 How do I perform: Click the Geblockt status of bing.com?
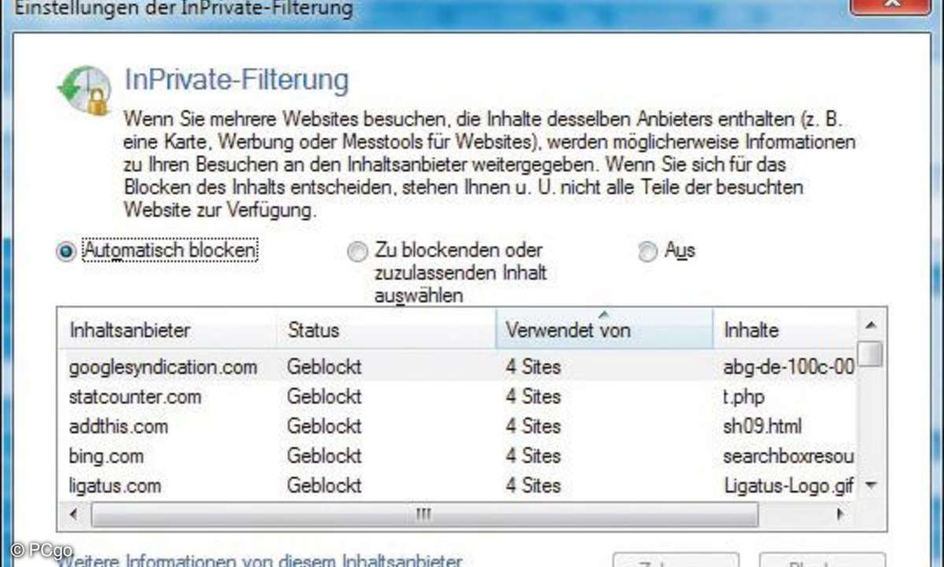coord(324,456)
